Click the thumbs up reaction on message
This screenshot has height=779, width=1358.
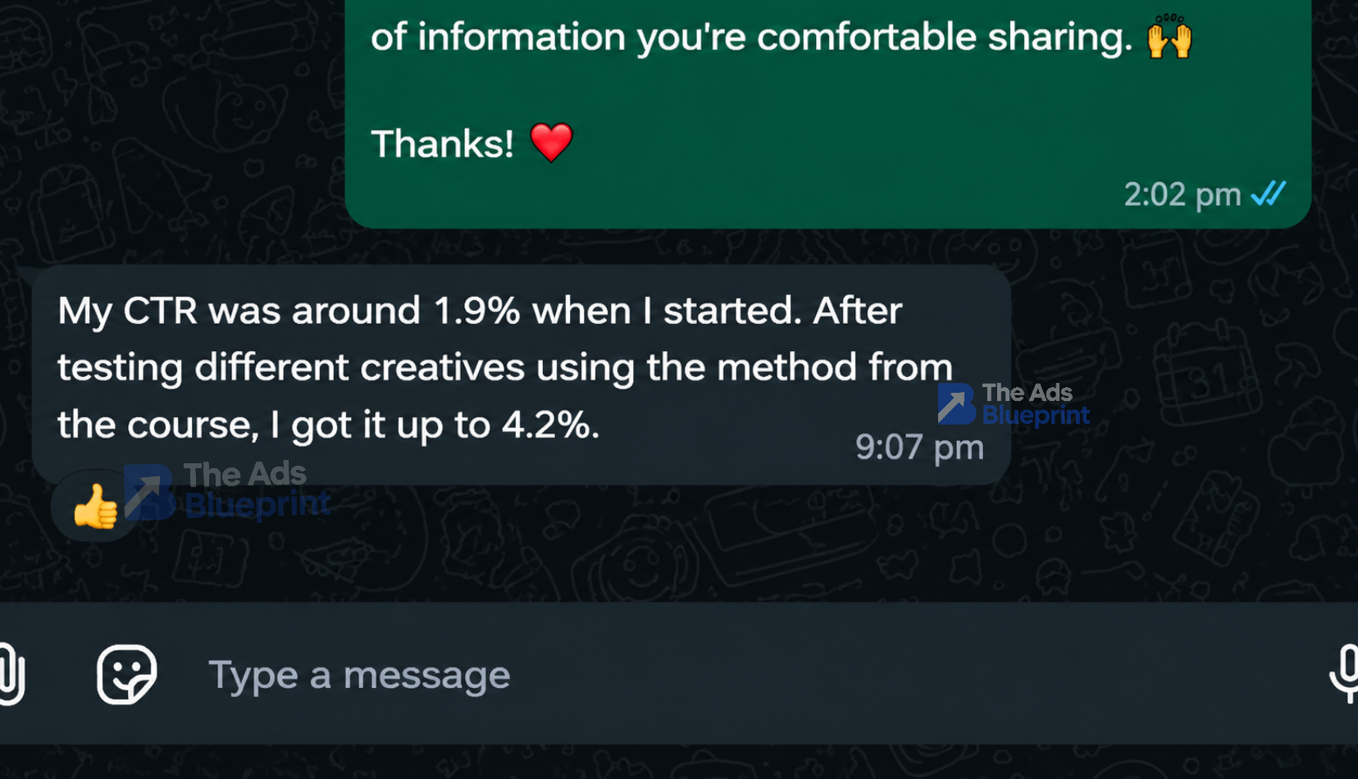(95, 506)
